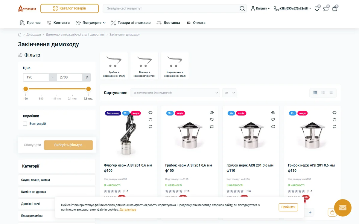Open the Товари зі знижкою menu item
This screenshot has height=224, width=359.
click(x=130, y=23)
